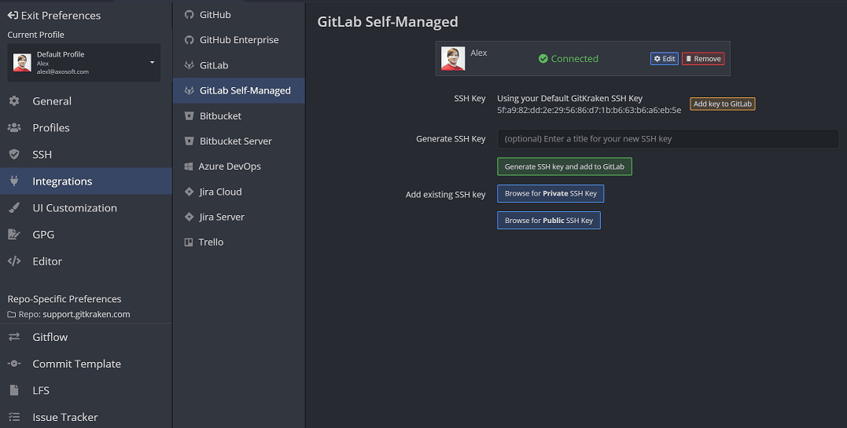Click Generate SSH key and add to GitLab
This screenshot has width=847, height=428.
click(x=564, y=166)
